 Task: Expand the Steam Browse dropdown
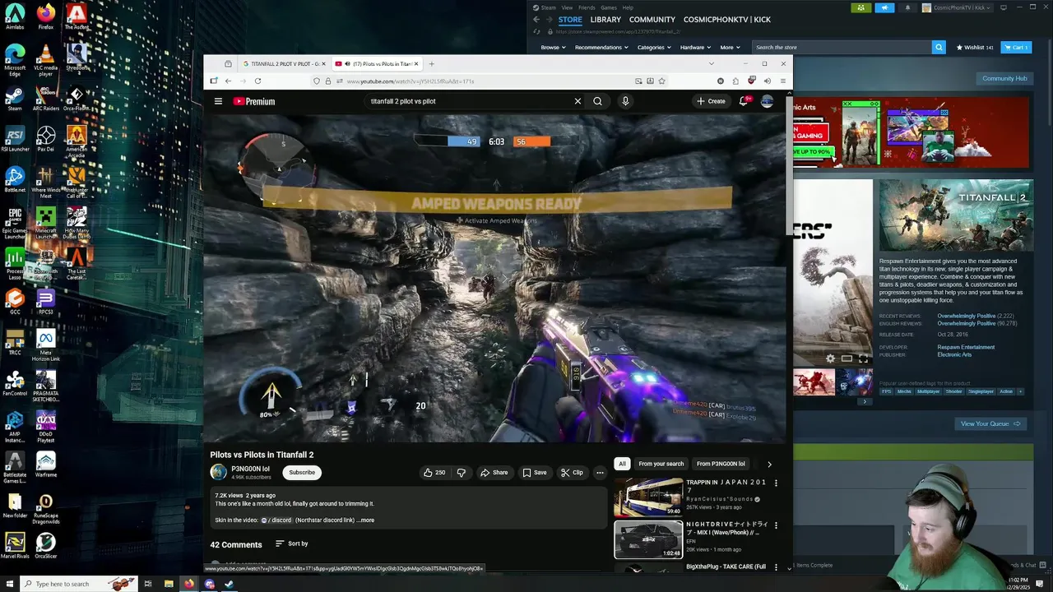point(554,48)
